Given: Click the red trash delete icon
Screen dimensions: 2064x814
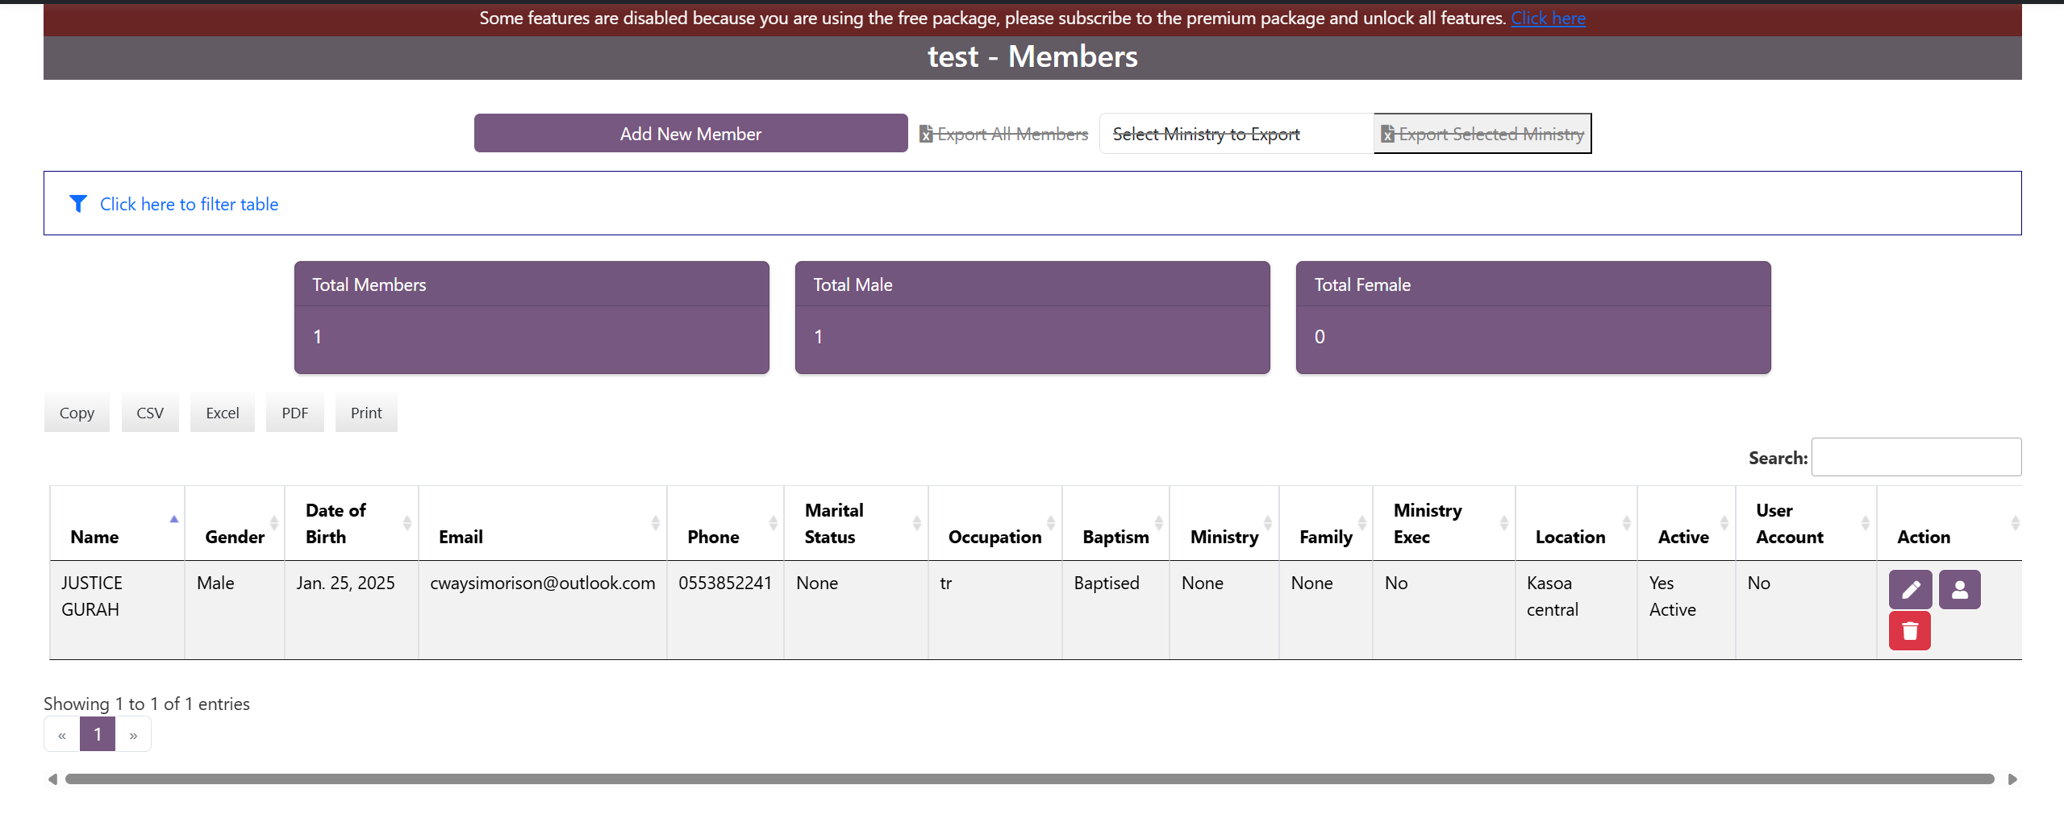Looking at the screenshot, I should (x=1909, y=631).
